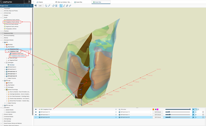Open the Craigieburn_Fault_vertices link under Fault System
Viewport: 206px width, 126px height.
point(18,56)
